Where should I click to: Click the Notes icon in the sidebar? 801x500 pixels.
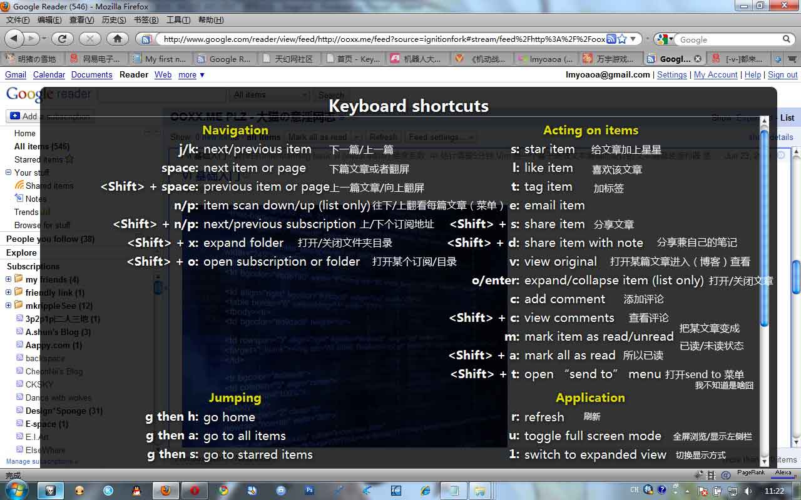pos(20,199)
